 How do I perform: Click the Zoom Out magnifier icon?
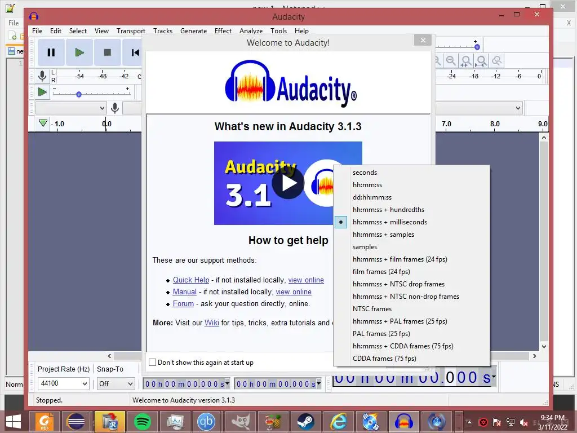point(450,60)
